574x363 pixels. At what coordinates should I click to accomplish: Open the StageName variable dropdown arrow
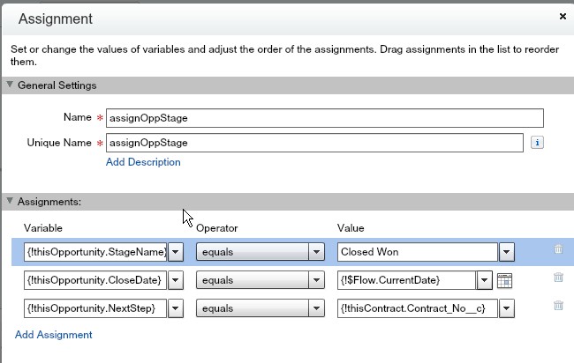tap(176, 252)
